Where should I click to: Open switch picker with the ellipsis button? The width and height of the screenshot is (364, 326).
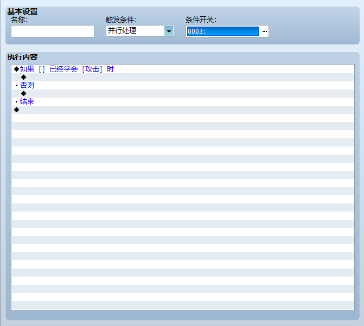[264, 31]
